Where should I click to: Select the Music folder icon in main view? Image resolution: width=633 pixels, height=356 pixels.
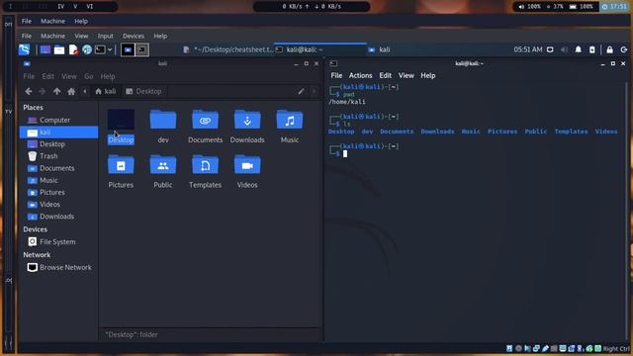tap(290, 120)
